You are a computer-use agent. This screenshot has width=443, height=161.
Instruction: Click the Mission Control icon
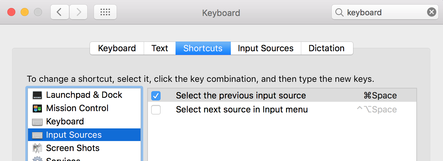click(37, 108)
